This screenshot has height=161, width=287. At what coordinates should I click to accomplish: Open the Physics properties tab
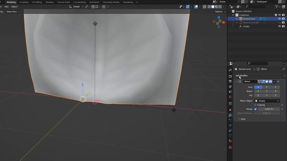[x=230, y=125]
